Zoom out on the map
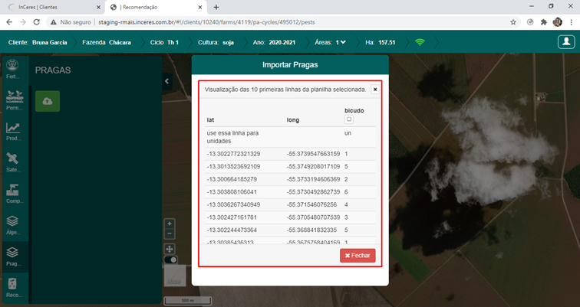 click(170, 234)
